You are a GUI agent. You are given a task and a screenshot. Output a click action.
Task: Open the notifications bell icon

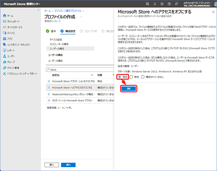click(155, 4)
